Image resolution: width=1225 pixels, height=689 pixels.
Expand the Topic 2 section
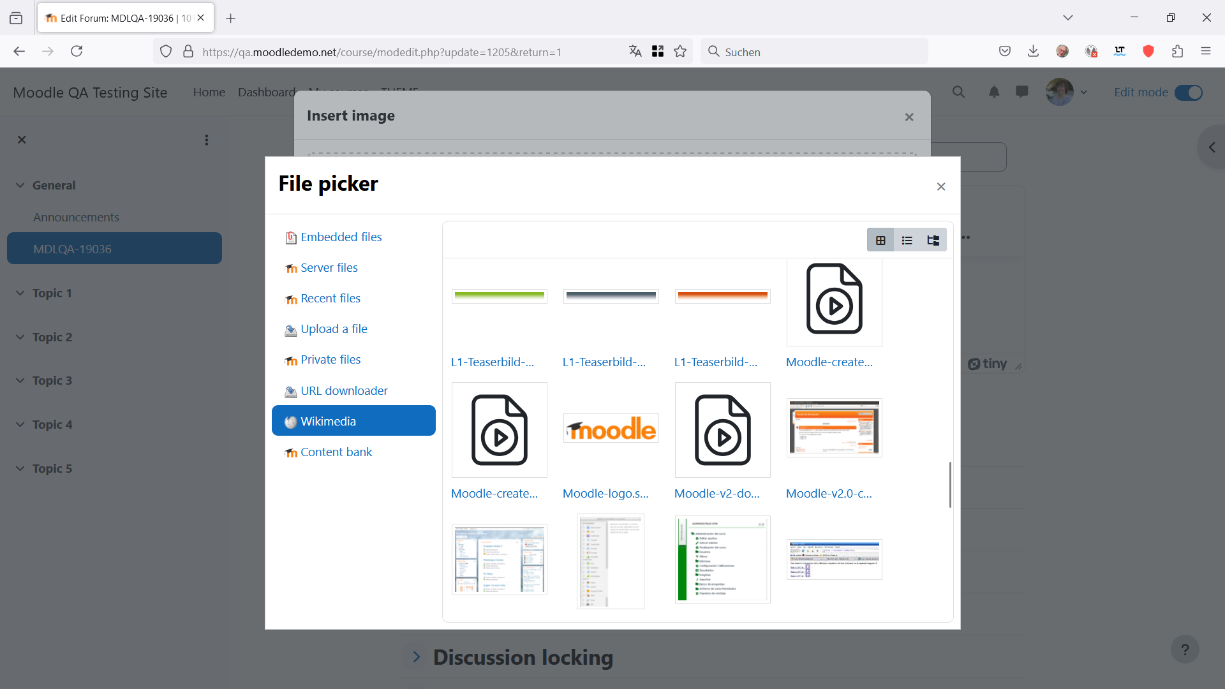pos(20,337)
